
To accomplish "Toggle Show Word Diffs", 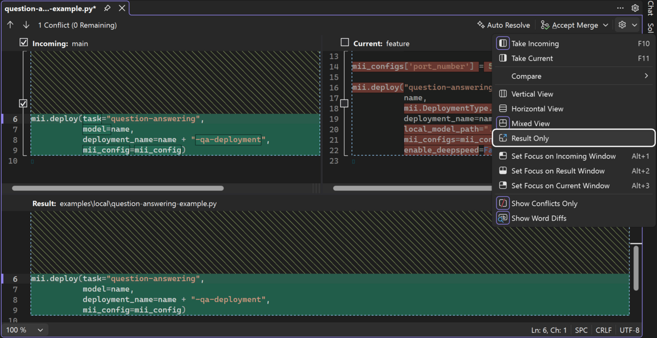I will coord(574,218).
